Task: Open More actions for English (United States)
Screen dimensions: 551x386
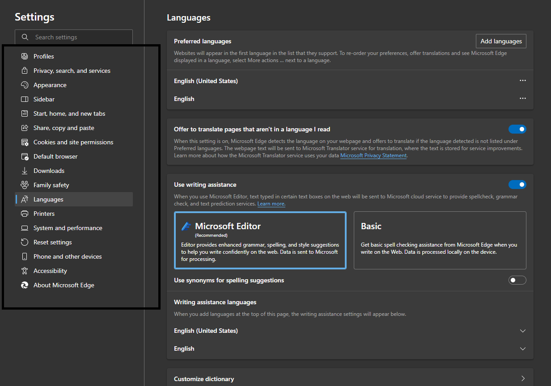Action: (x=522, y=81)
